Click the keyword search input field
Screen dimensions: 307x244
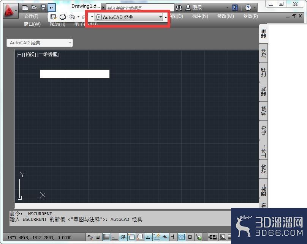[x=140, y=8]
